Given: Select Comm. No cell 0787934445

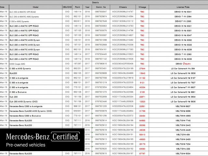Looking at the screenshot, I should pos(101,54).
